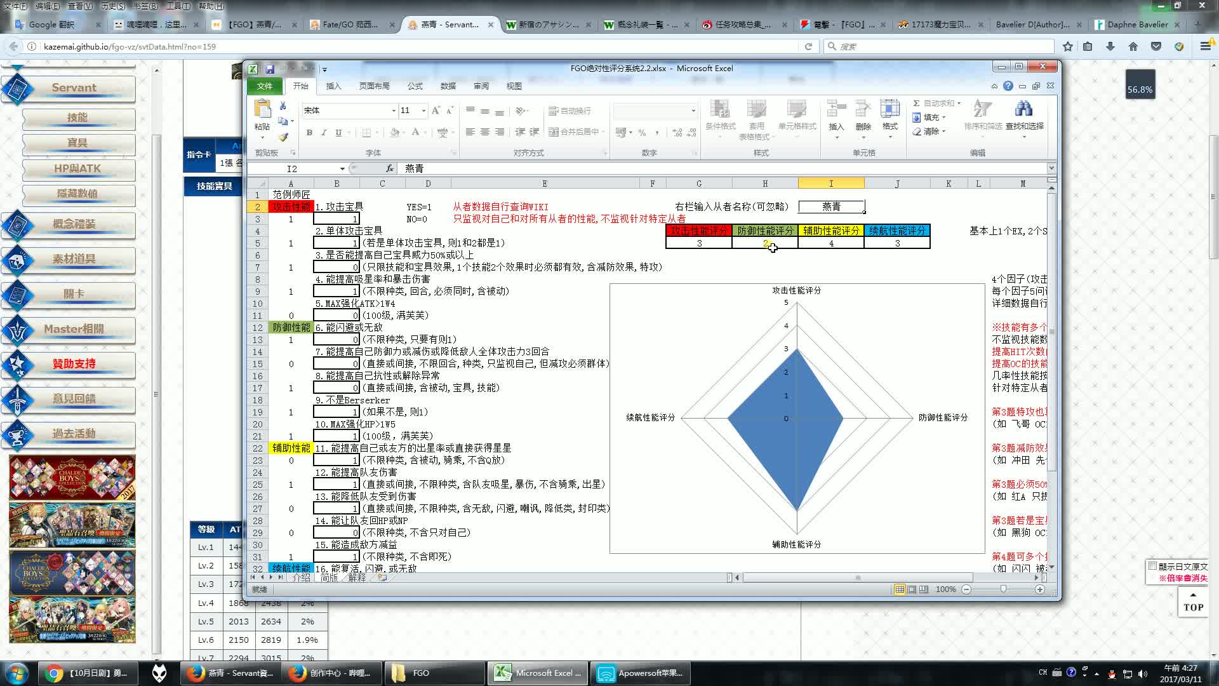The height and width of the screenshot is (686, 1219).
Task: Click the Excel Help question mark icon
Action: tap(1008, 86)
